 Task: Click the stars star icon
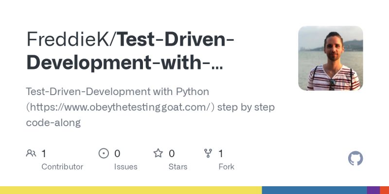point(158,153)
